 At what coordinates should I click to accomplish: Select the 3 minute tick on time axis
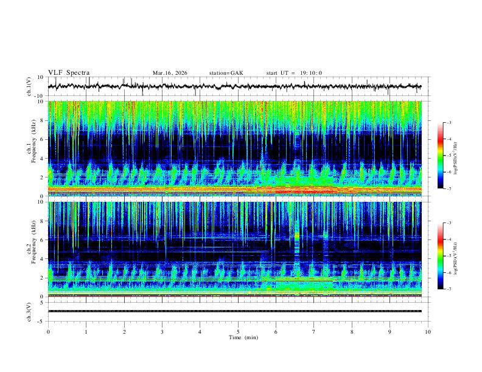[162, 332]
